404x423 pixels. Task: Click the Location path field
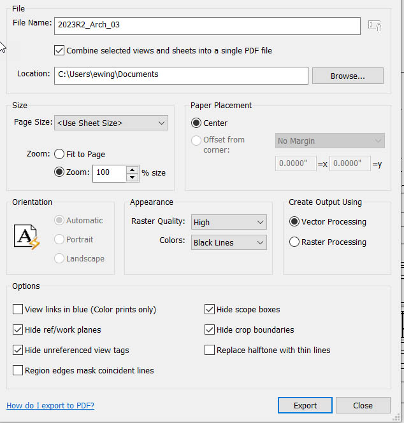[181, 76]
